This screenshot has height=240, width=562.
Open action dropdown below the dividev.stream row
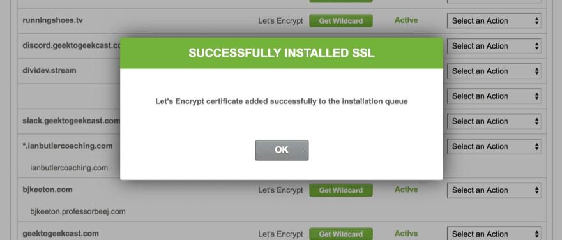coord(494,96)
